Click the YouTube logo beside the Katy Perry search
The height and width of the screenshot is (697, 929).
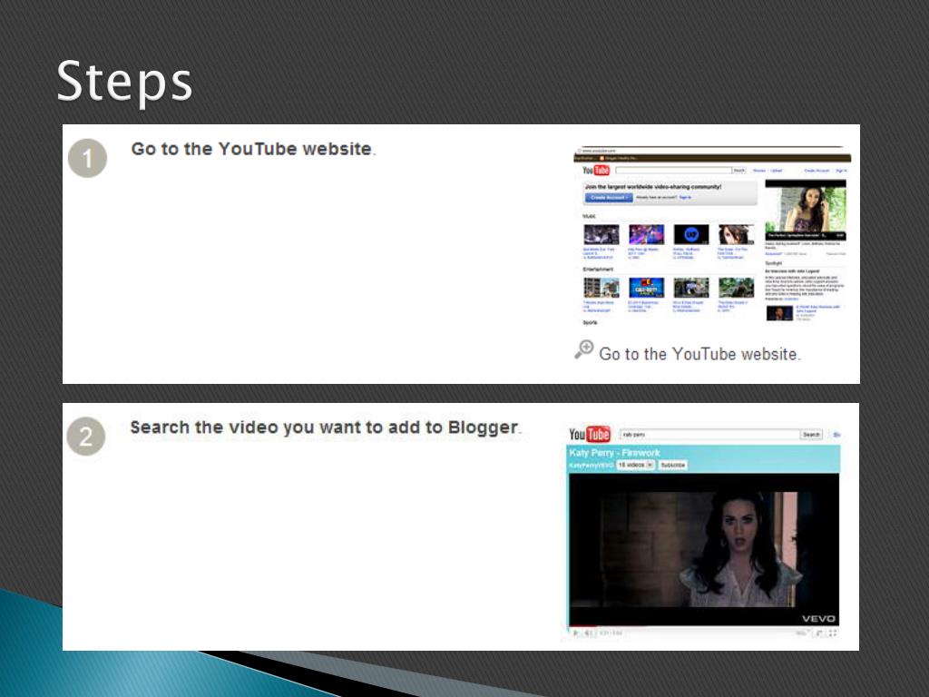pyautogui.click(x=590, y=435)
